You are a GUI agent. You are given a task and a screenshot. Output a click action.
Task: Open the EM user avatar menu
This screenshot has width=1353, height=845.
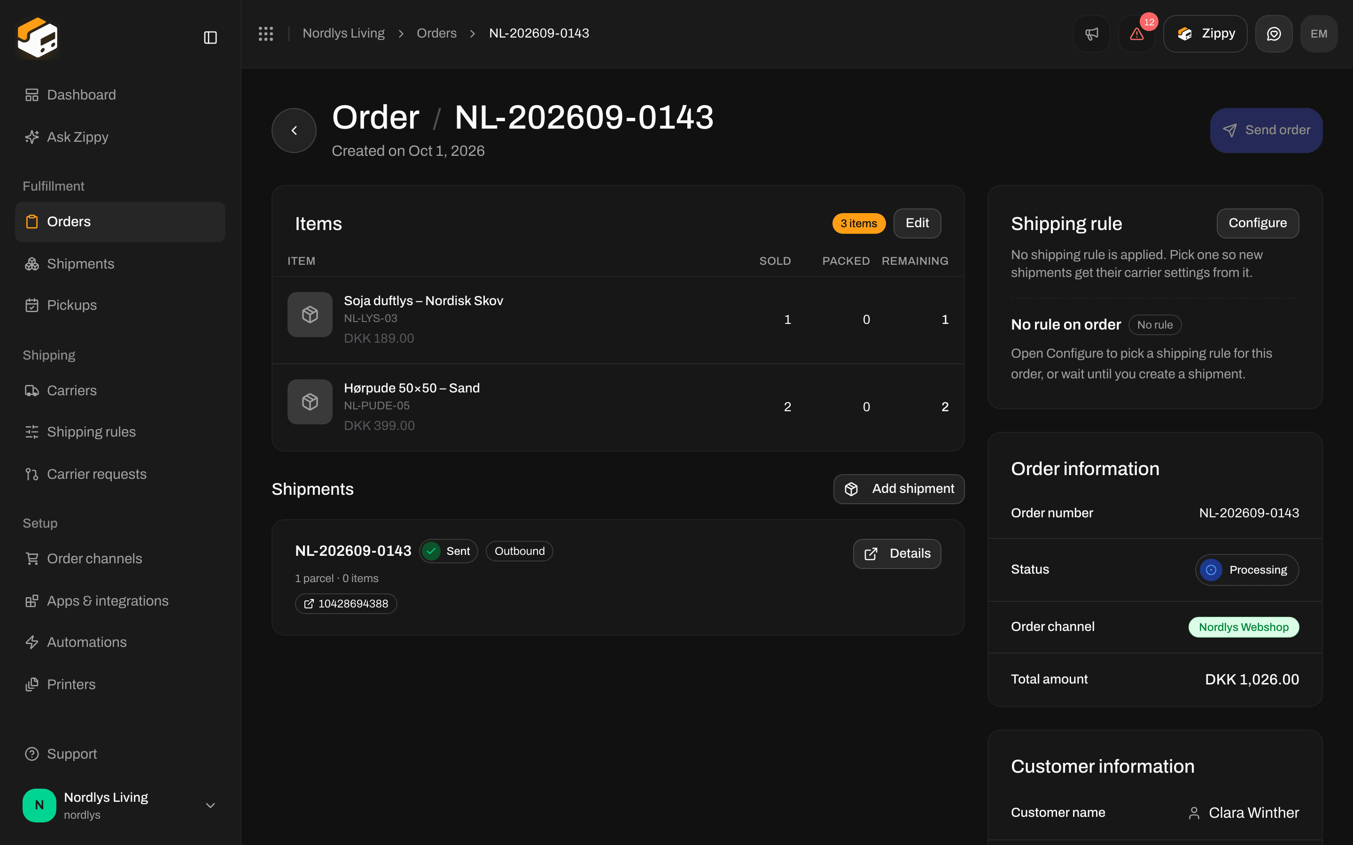(1319, 33)
